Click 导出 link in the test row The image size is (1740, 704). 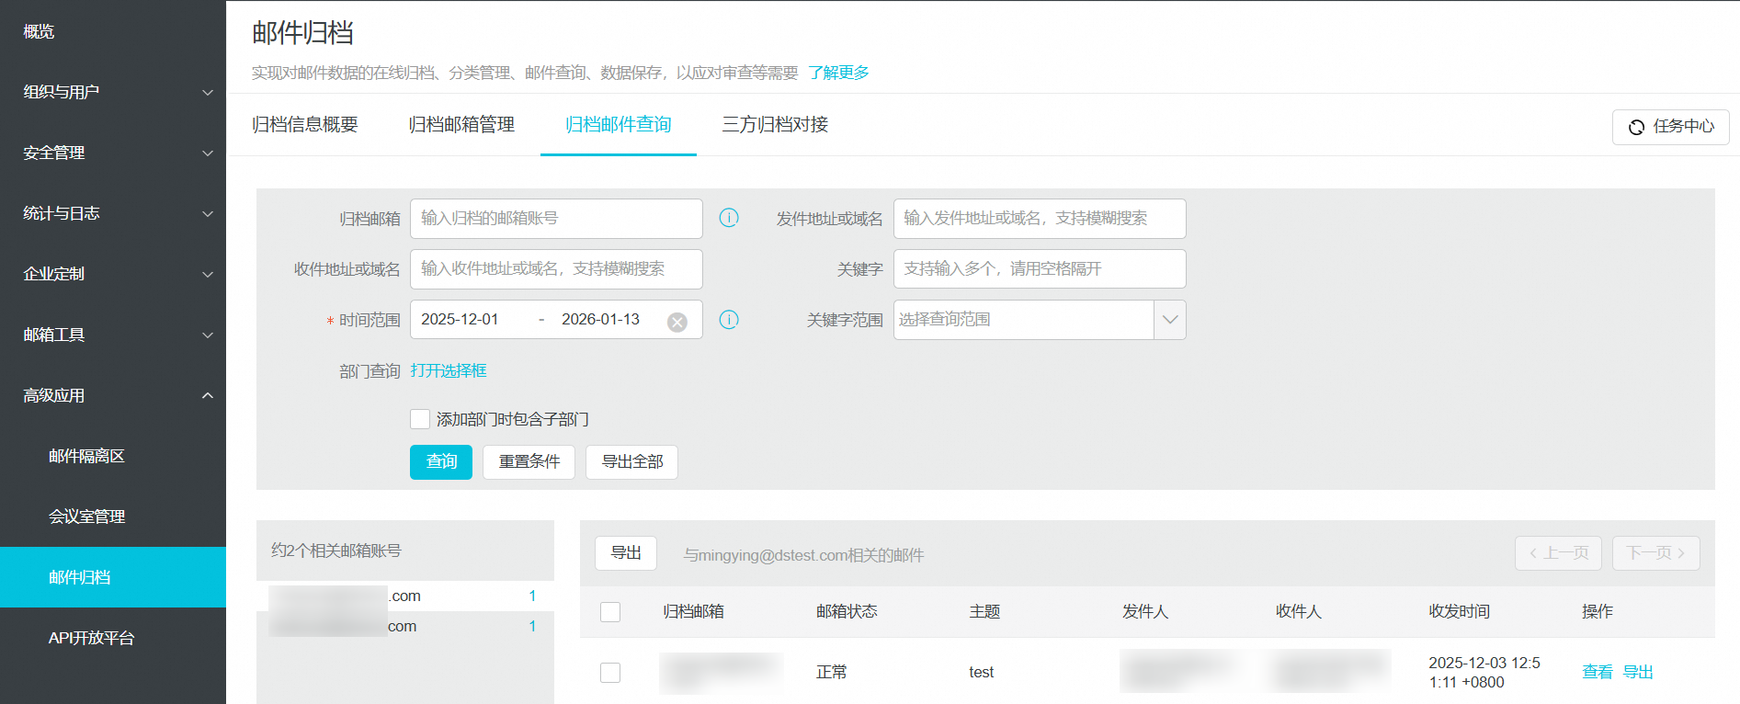(1638, 673)
